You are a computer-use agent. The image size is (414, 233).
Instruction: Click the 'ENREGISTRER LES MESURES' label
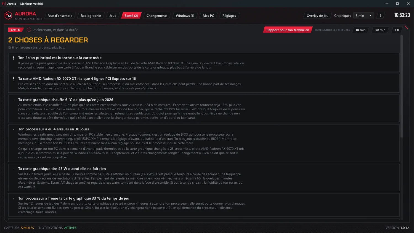332,30
